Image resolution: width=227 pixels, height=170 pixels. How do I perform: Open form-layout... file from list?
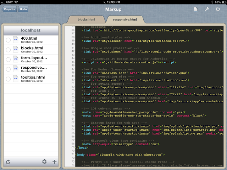[31, 59]
